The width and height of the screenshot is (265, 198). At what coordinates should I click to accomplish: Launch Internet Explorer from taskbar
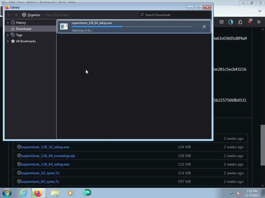(x=23, y=193)
